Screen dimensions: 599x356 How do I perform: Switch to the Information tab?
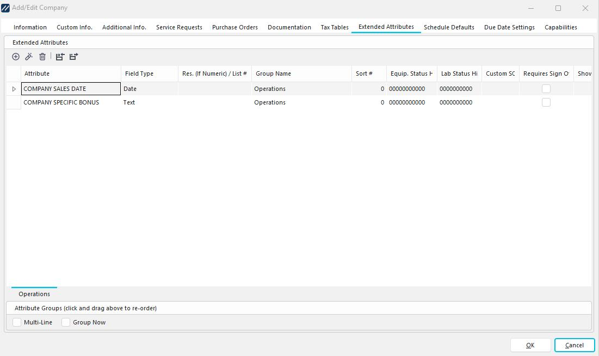coord(30,27)
